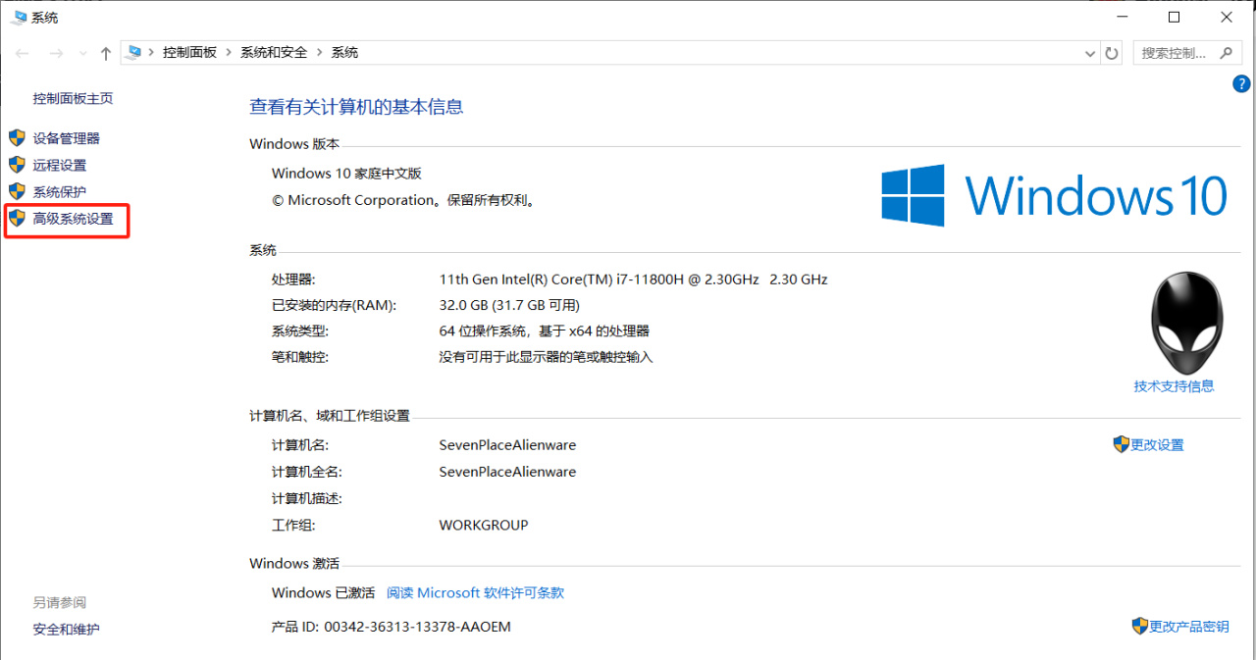Click the Alienware alien head logo
Image resolution: width=1256 pixels, height=660 pixels.
(x=1187, y=322)
